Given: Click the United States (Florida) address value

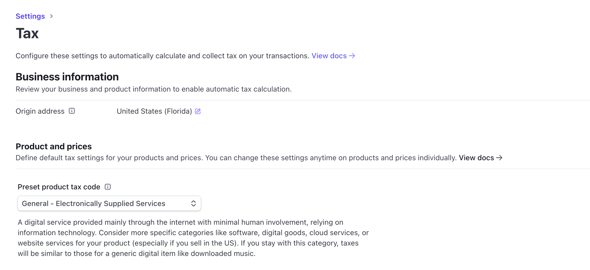Looking at the screenshot, I should tap(154, 111).
